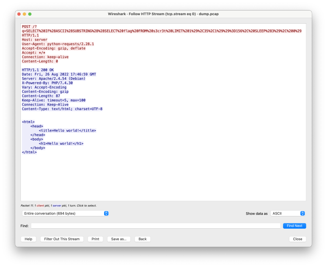Select 'Vary: Accept-Encoding' line
The width and height of the screenshot is (327, 267).
point(44,87)
